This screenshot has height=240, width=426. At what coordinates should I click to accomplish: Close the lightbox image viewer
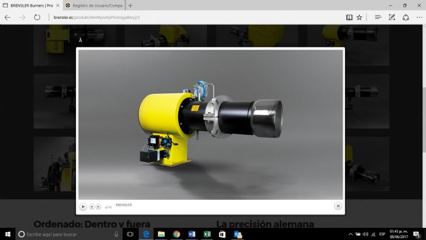(x=338, y=206)
